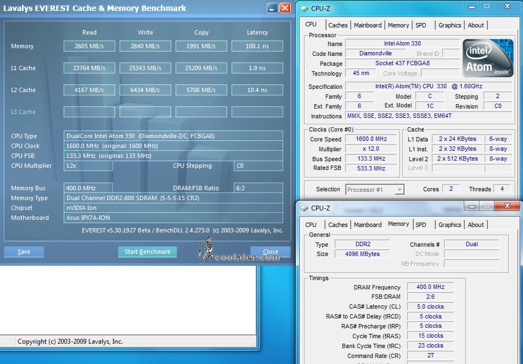
Task: Click the DRAM Frequency value in CPU-Z
Action: point(430,287)
